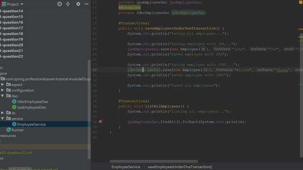Open the JpaEmployeeDao interface
Screen dimensions: 303x170
click(32, 107)
